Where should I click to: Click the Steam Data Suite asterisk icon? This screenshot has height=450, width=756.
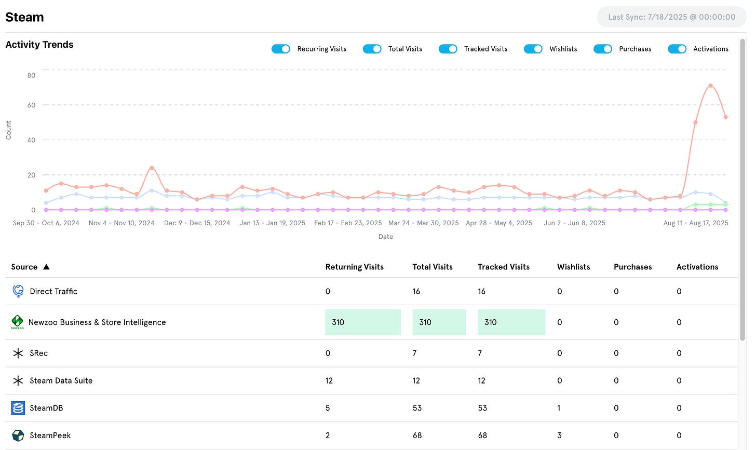[x=18, y=381]
